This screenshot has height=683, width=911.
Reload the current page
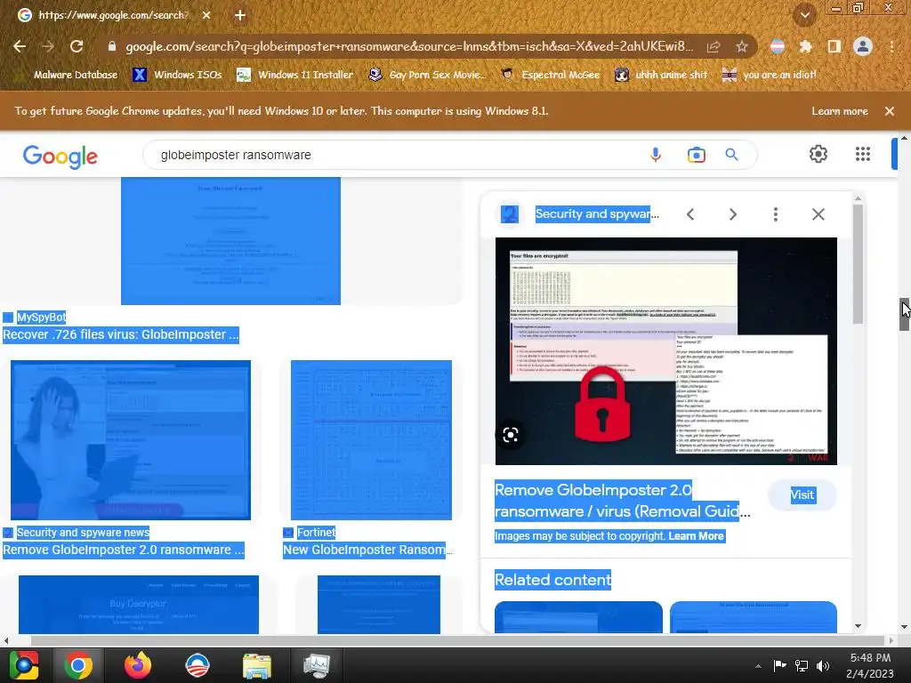[77, 46]
